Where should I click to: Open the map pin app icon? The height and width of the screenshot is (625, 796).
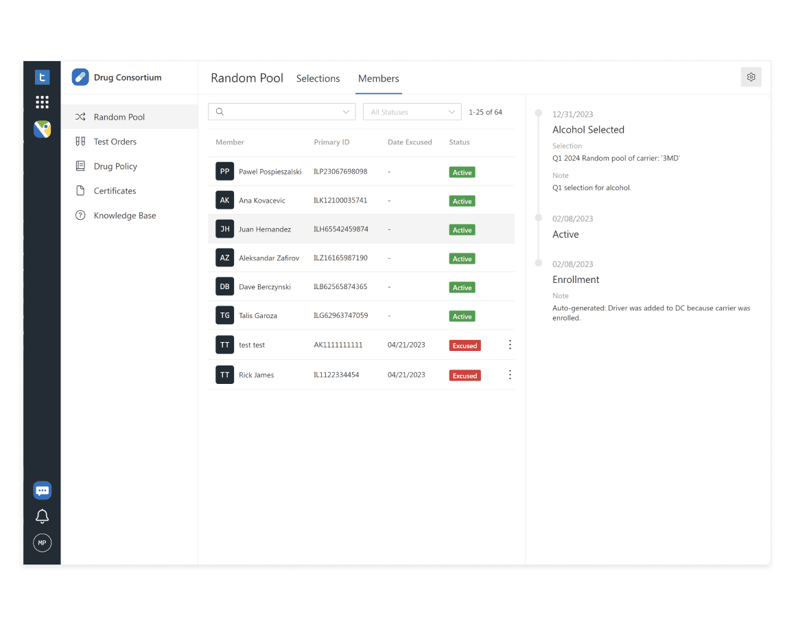tap(42, 129)
